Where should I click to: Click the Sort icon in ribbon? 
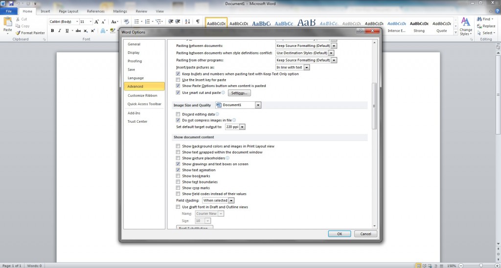tap(187, 22)
